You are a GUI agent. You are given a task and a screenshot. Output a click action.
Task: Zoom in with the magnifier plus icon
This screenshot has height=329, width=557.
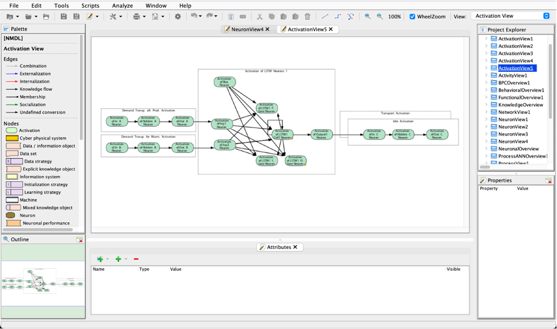pos(367,17)
